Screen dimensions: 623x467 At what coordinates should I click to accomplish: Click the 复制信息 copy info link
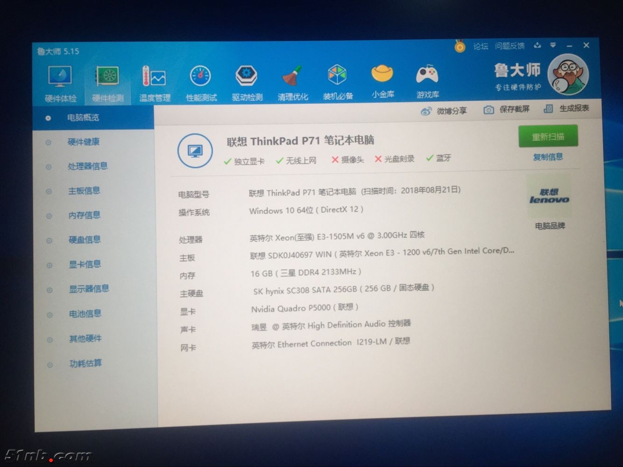point(547,157)
